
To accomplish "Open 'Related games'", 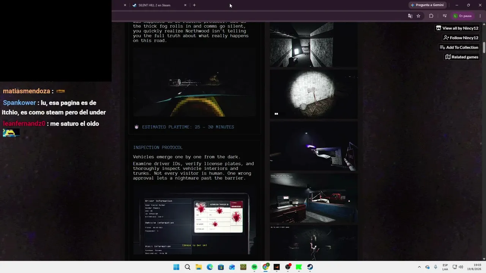I will pos(462,57).
